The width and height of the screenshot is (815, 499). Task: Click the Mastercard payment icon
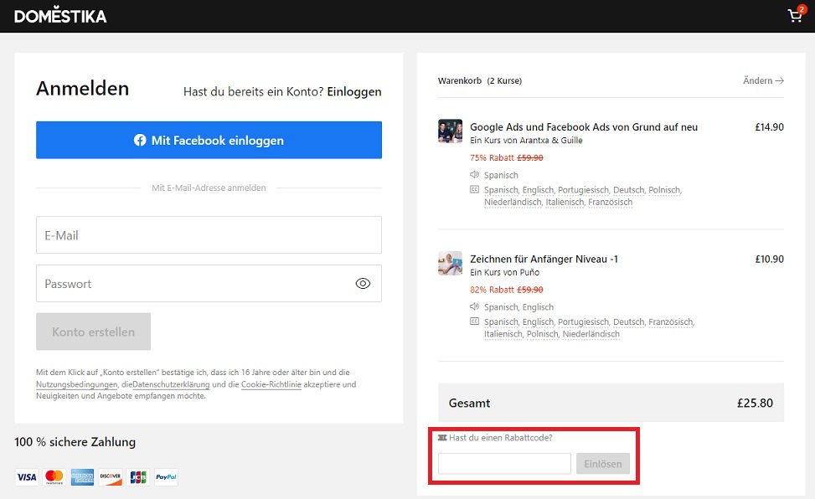54,477
